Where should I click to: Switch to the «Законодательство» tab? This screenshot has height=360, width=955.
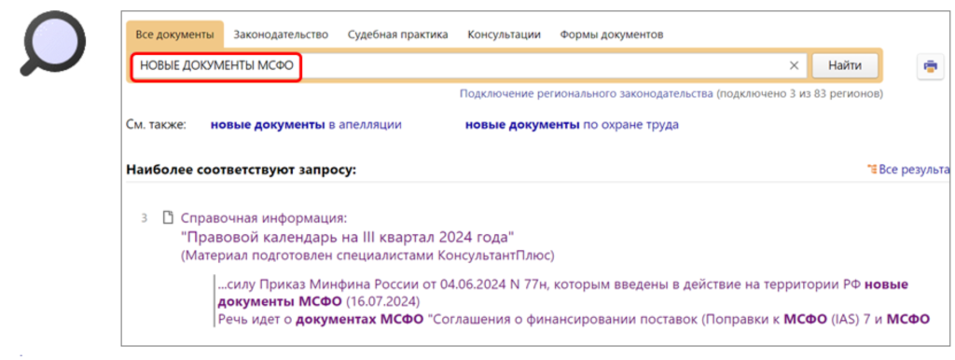point(281,35)
